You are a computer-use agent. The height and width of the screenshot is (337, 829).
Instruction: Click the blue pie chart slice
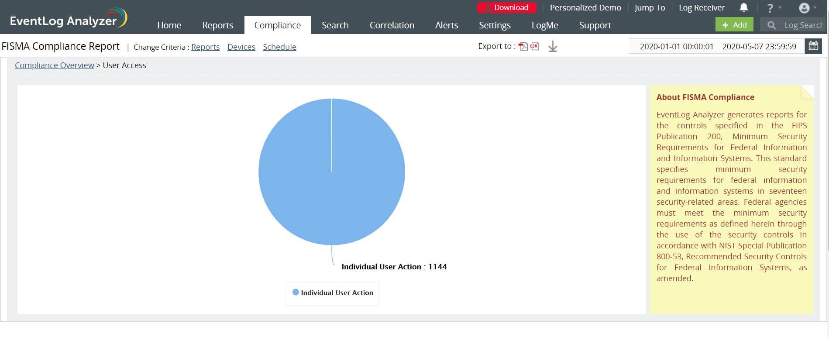332,172
